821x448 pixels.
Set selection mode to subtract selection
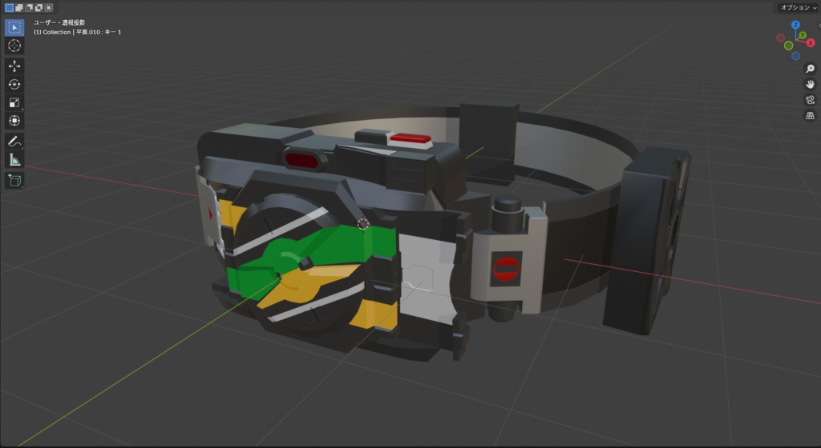29,7
